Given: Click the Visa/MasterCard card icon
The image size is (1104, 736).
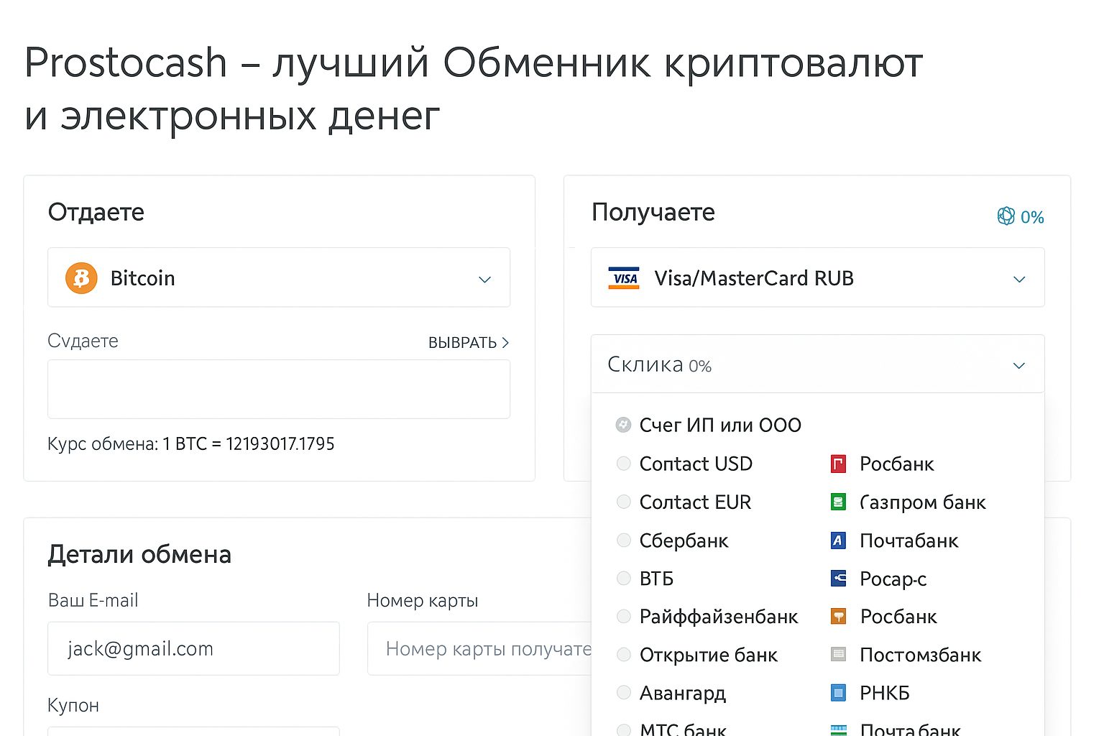Looking at the screenshot, I should (623, 278).
